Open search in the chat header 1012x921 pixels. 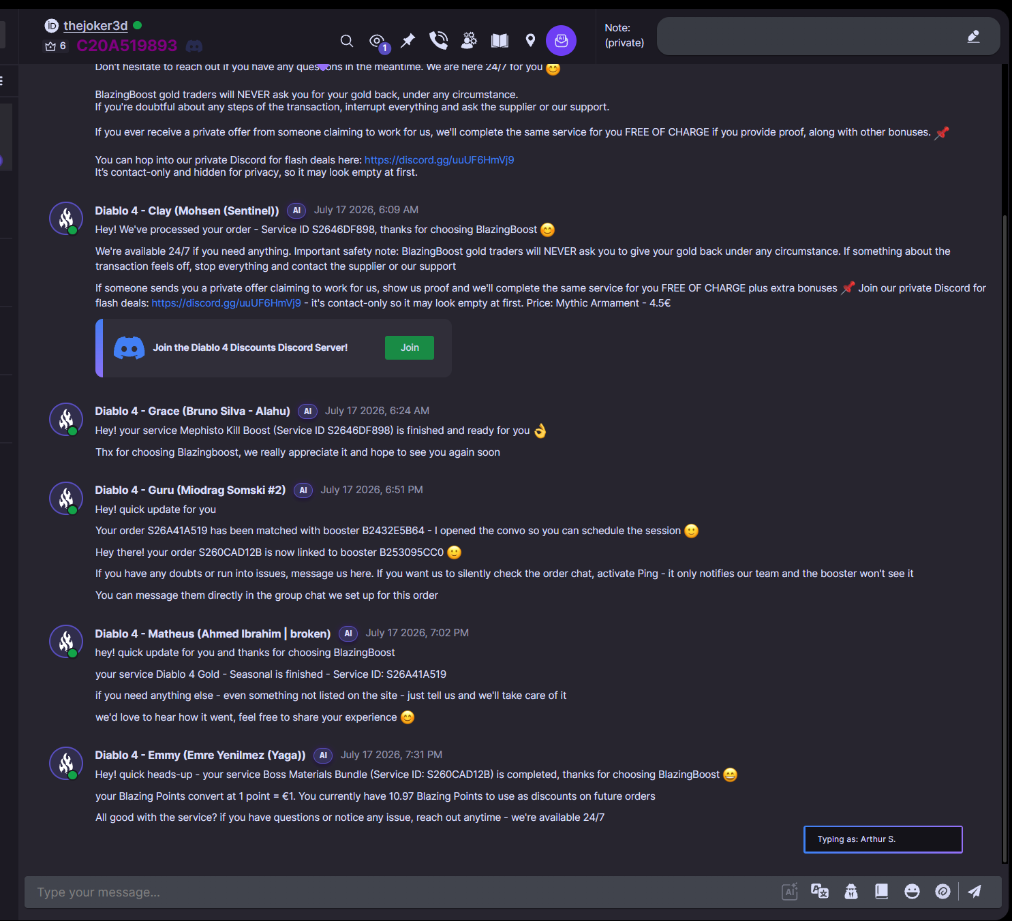pyautogui.click(x=347, y=41)
